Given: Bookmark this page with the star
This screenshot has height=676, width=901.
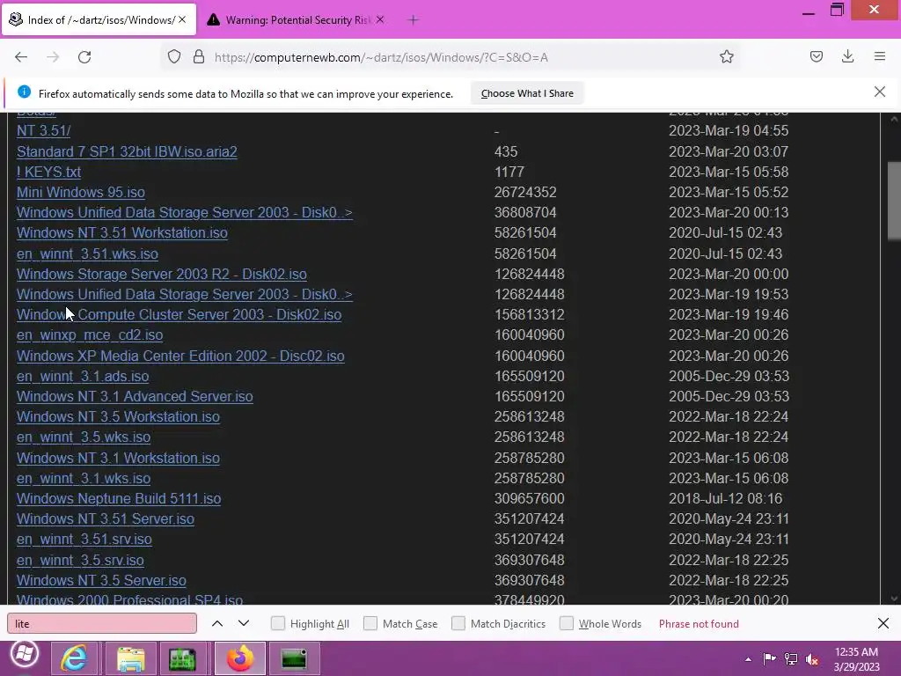Looking at the screenshot, I should pyautogui.click(x=726, y=57).
